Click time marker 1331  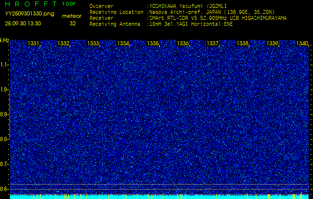point(33,43)
